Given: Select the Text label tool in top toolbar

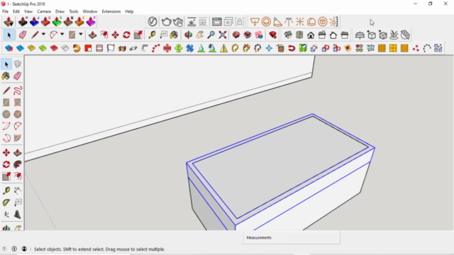Looking at the screenshot, I should (163, 35).
